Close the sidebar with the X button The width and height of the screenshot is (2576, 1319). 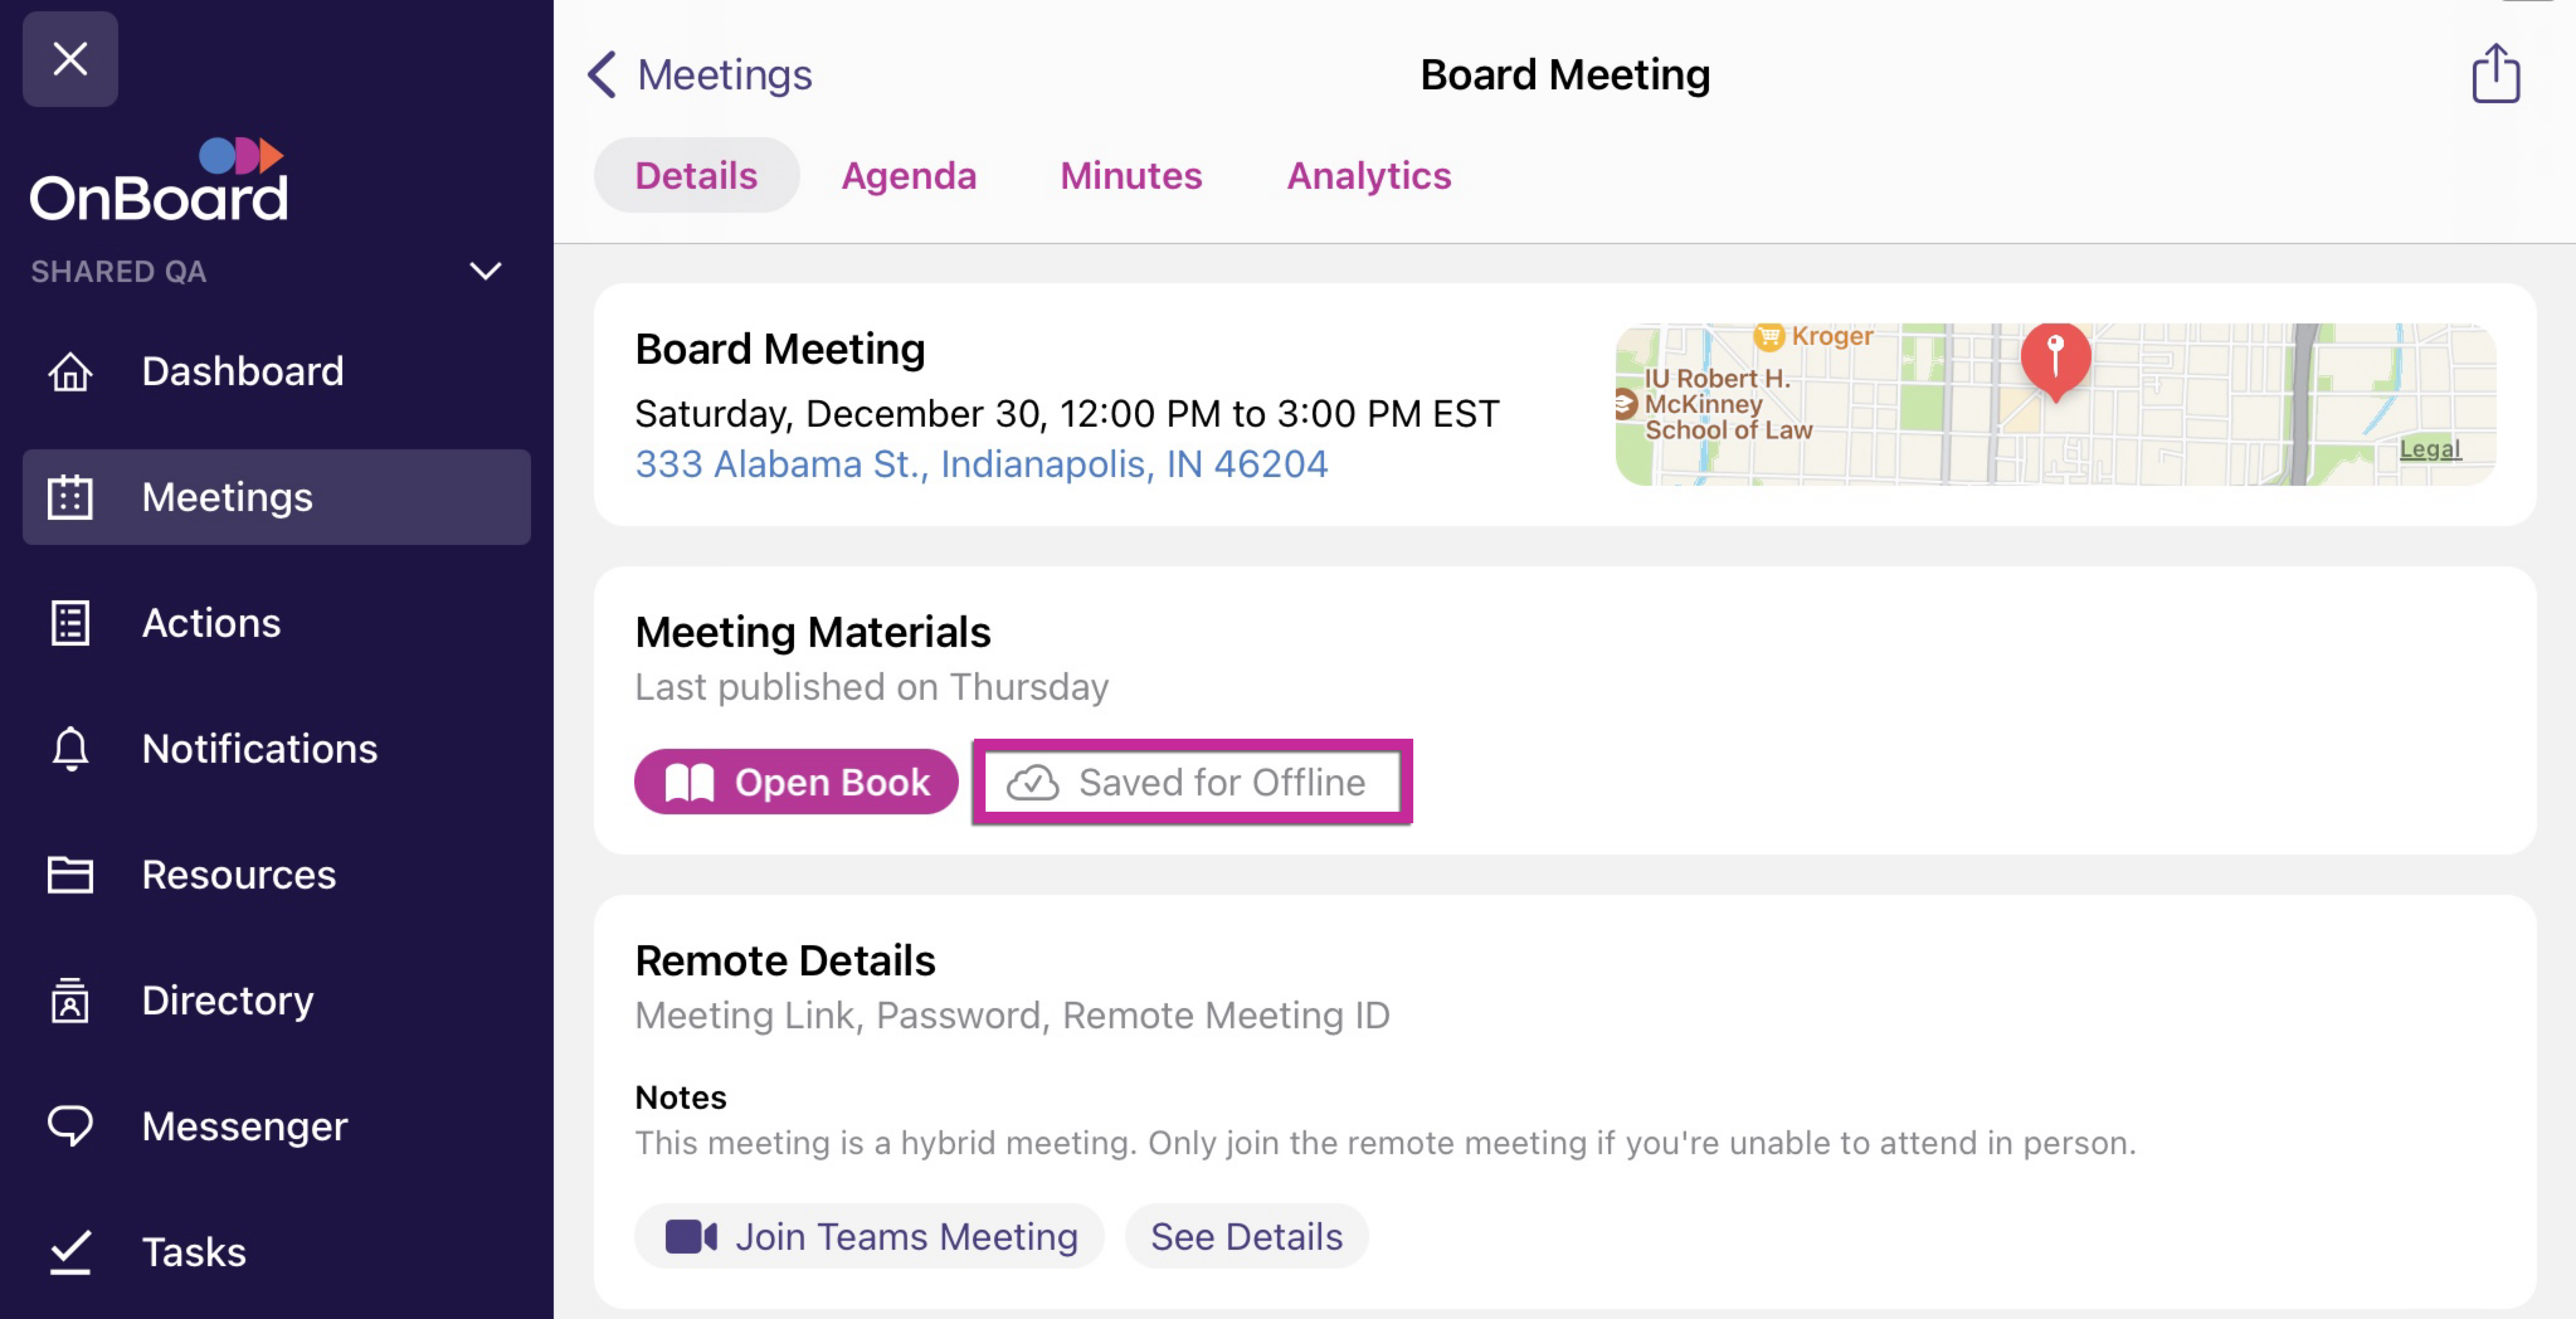[70, 59]
